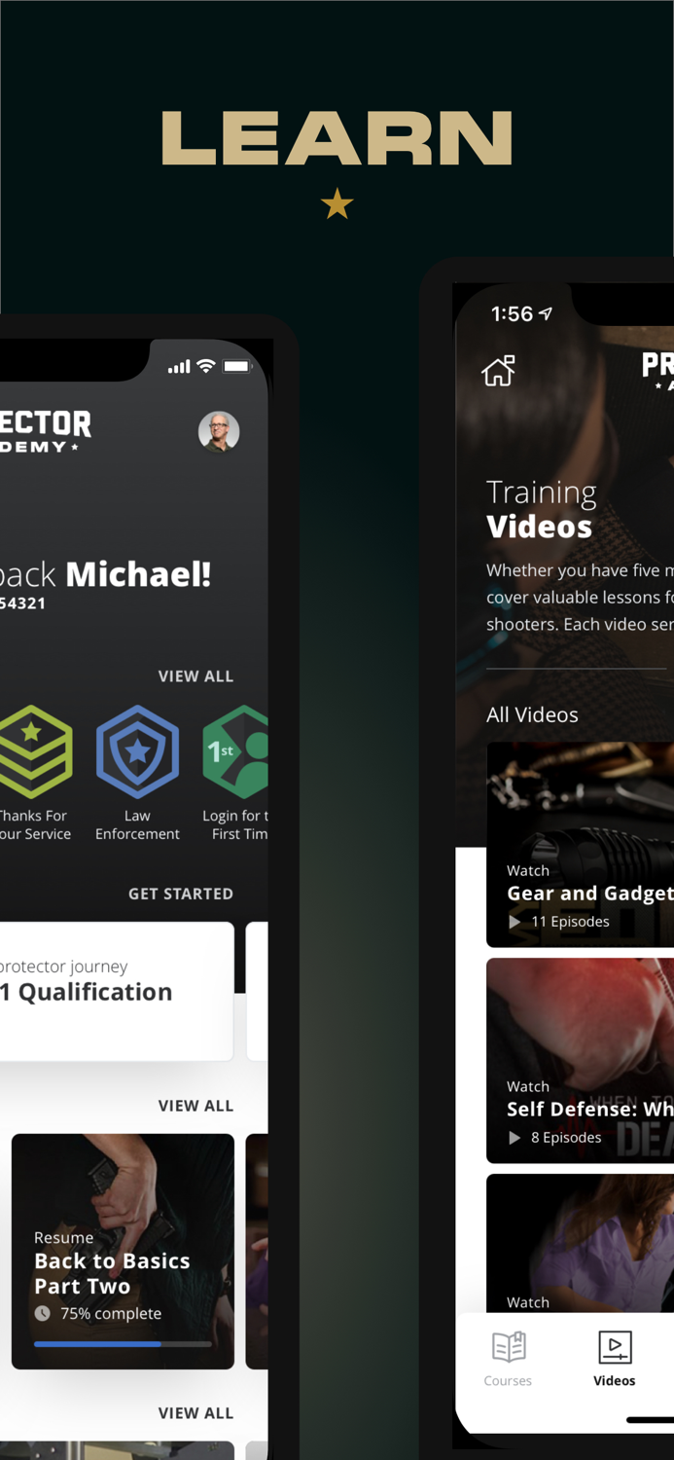Viewport: 674px width, 1460px height.
Task: Switch to the Courses tab label
Action: coord(508,1381)
